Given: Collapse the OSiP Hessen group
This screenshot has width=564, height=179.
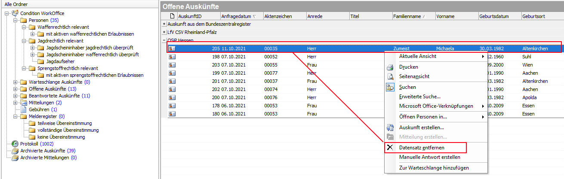Looking at the screenshot, I should pyautogui.click(x=164, y=40).
